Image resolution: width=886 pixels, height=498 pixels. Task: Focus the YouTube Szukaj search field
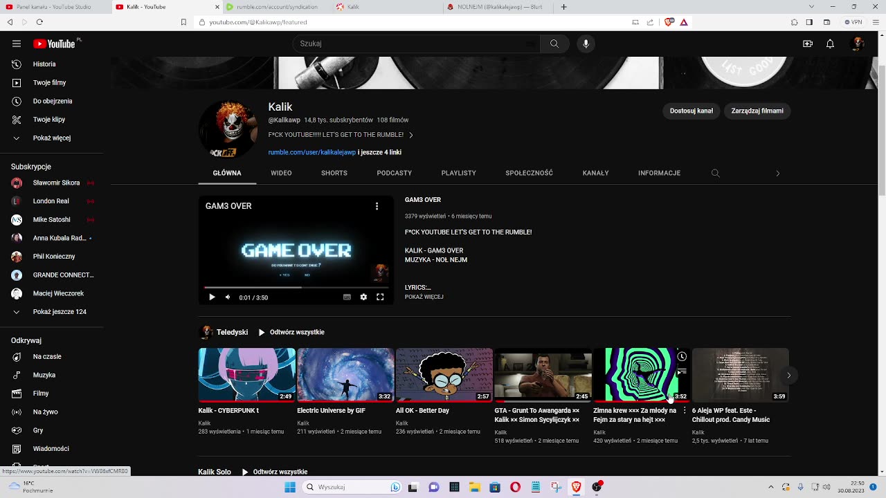[x=416, y=44]
